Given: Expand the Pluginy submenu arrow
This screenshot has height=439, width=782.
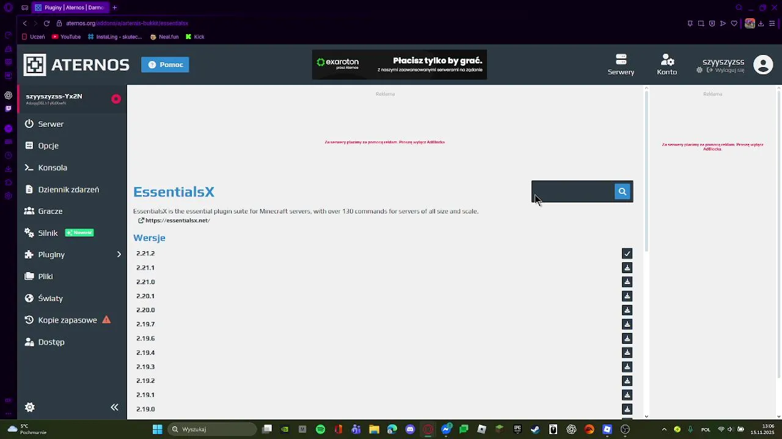Looking at the screenshot, I should click(119, 254).
